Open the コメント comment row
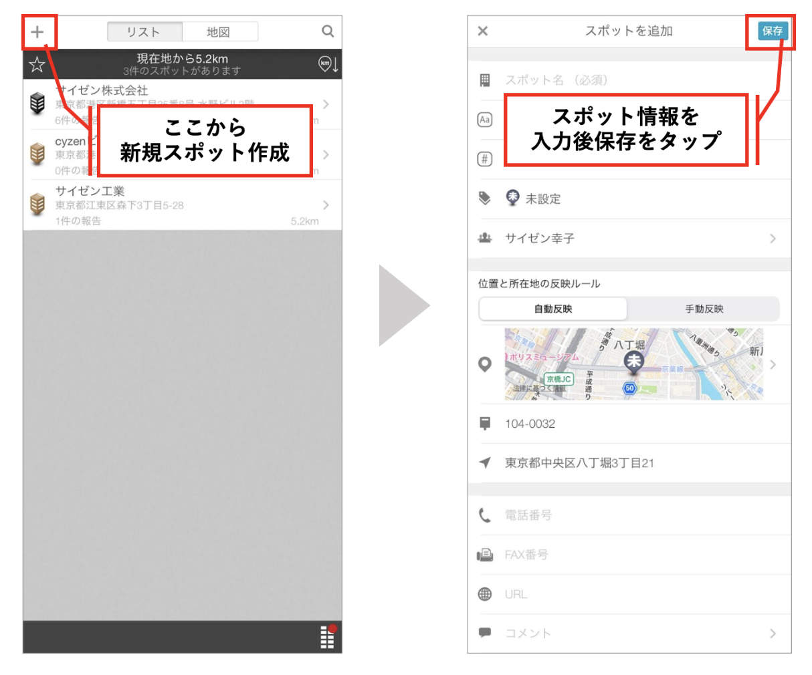 (629, 634)
